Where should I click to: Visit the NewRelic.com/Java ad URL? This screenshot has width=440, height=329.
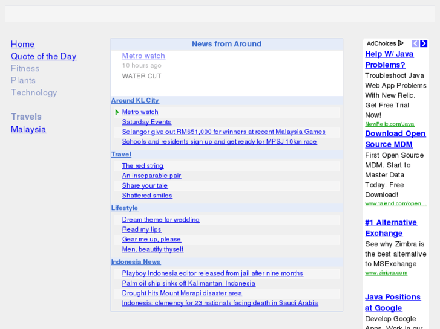pos(390,124)
